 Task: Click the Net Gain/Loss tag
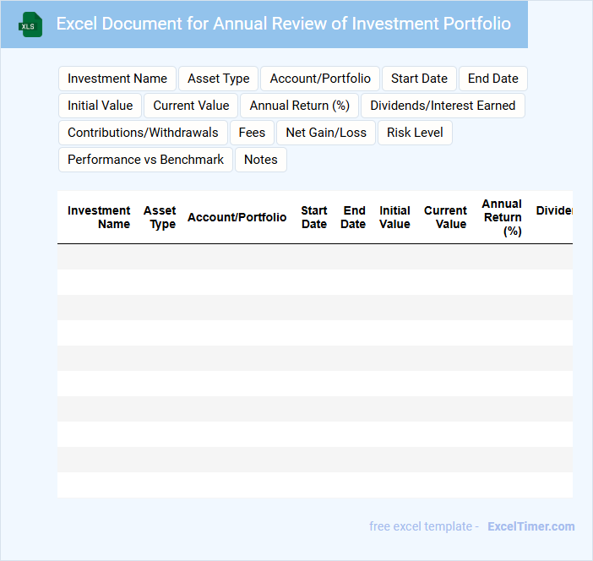click(326, 133)
